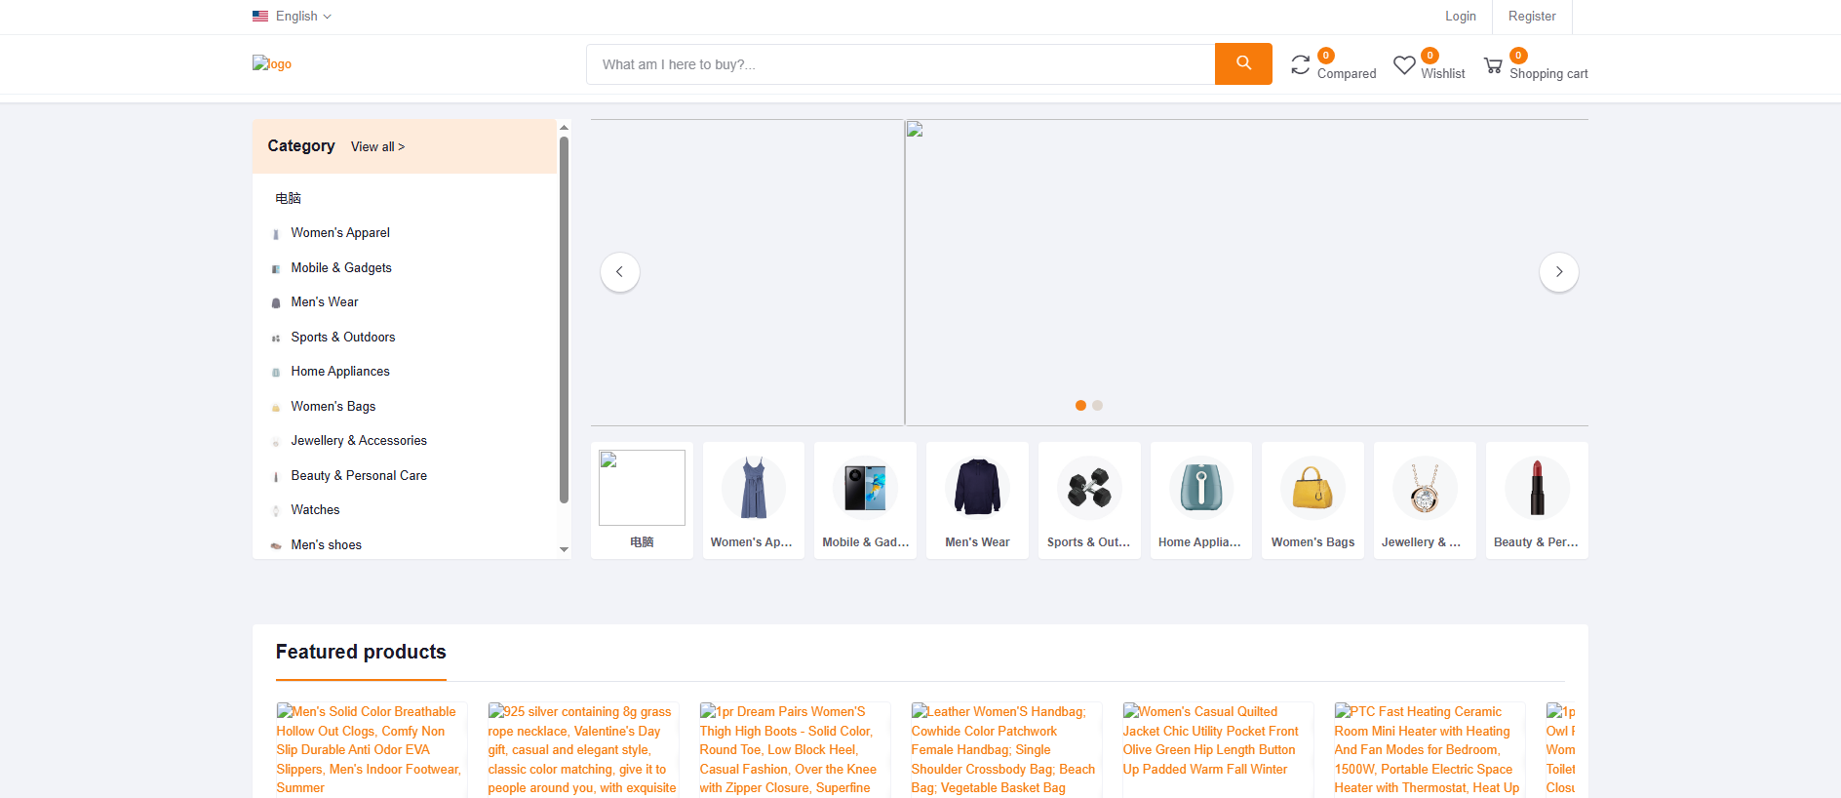The image size is (1841, 798).
Task: Open the View all categories link
Action: coord(377,147)
